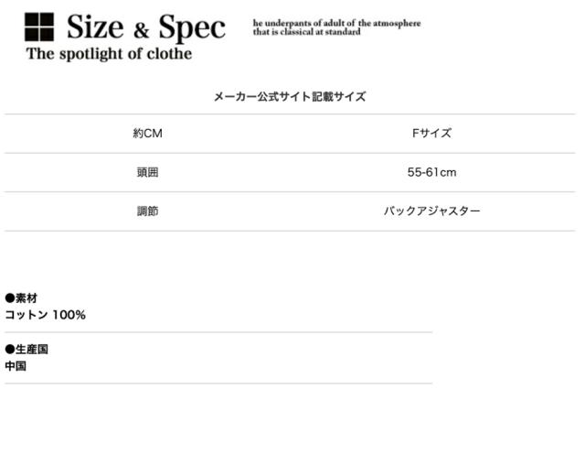Click the four-square logo icon
The width and height of the screenshot is (585, 454).
point(38,27)
